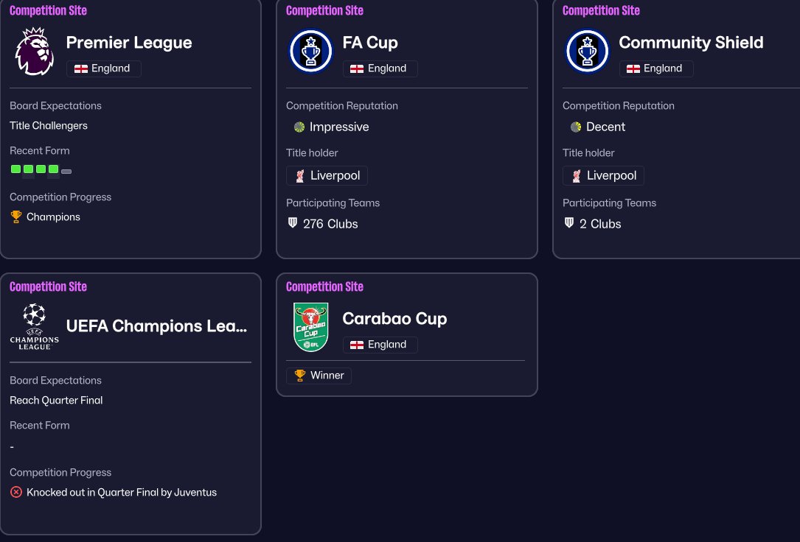Click the Carabao Cup logo
The image size is (800, 542).
[310, 327]
